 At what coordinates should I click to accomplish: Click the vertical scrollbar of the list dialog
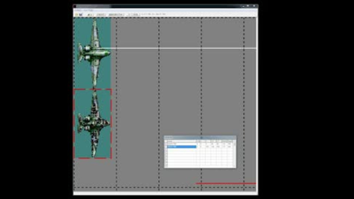click(x=235, y=154)
